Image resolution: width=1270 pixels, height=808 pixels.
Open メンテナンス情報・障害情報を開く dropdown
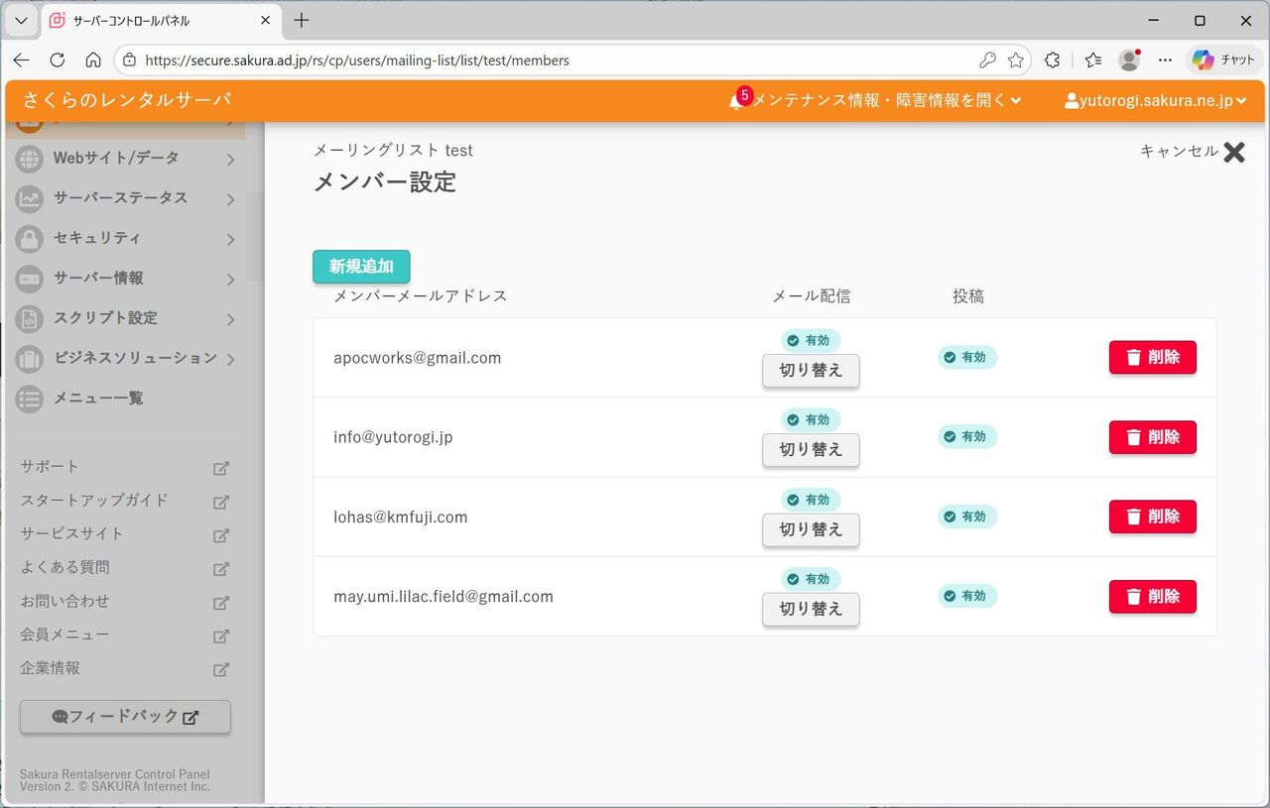(x=886, y=100)
